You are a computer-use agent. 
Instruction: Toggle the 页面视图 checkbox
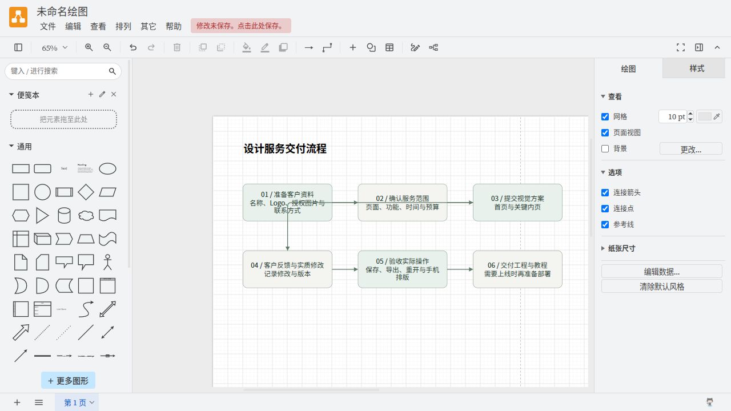click(605, 133)
